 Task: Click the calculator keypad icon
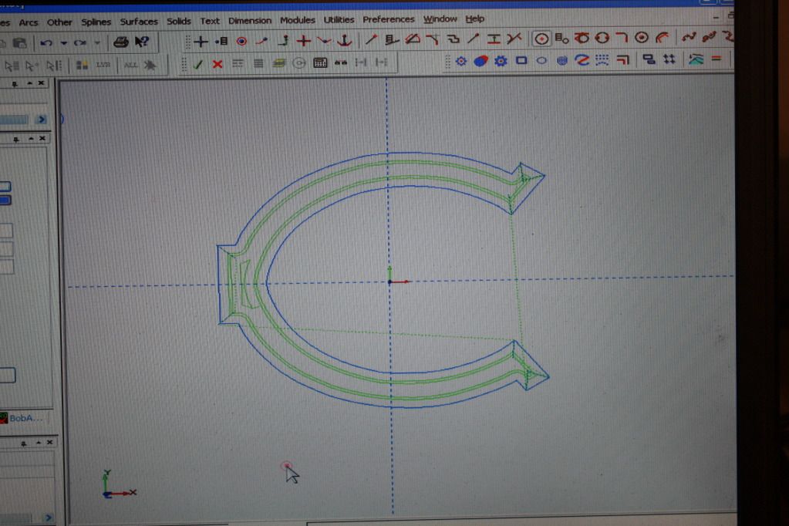[x=320, y=63]
